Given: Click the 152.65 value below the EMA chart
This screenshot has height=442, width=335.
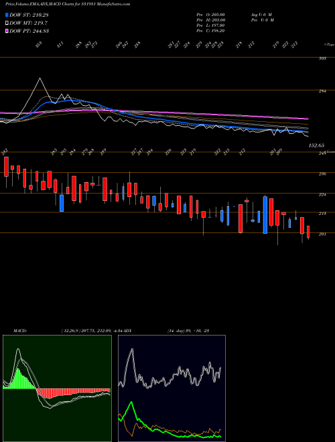Looking at the screenshot, I should (x=317, y=145).
